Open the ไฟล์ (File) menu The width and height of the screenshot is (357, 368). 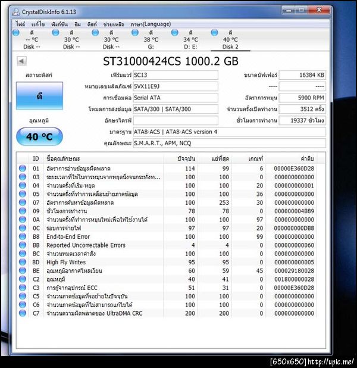pos(20,24)
